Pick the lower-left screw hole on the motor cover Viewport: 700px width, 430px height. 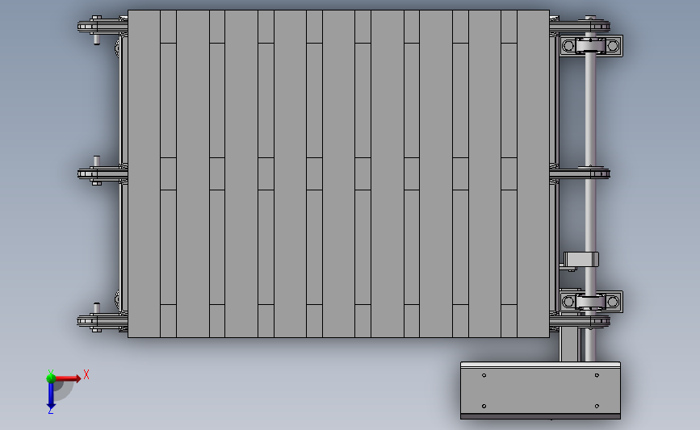(x=484, y=406)
